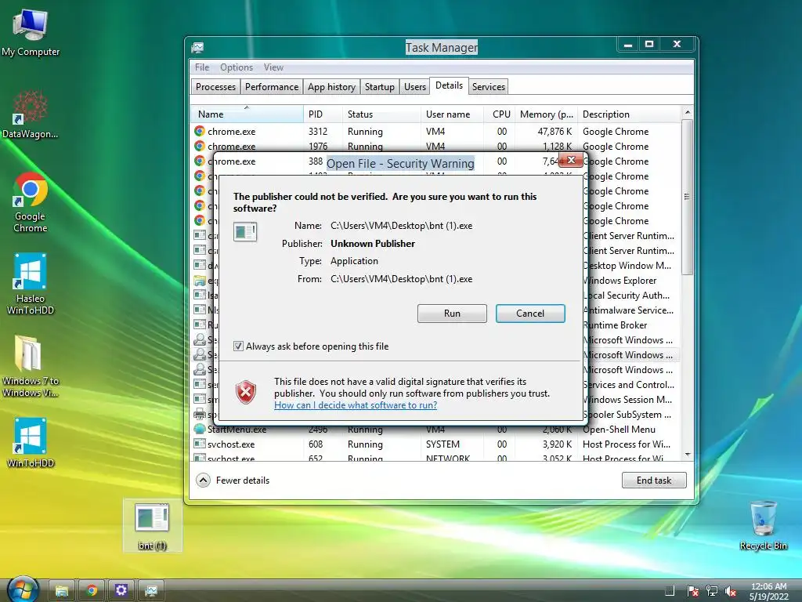The height and width of the screenshot is (602, 802).
Task: Click the scroll down arrow of the process list
Action: coord(688,455)
